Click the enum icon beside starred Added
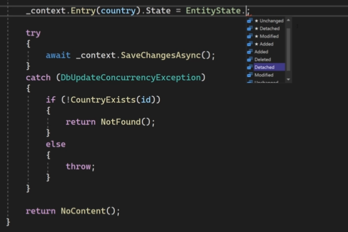The height and width of the screenshot is (232, 348). click(x=250, y=44)
